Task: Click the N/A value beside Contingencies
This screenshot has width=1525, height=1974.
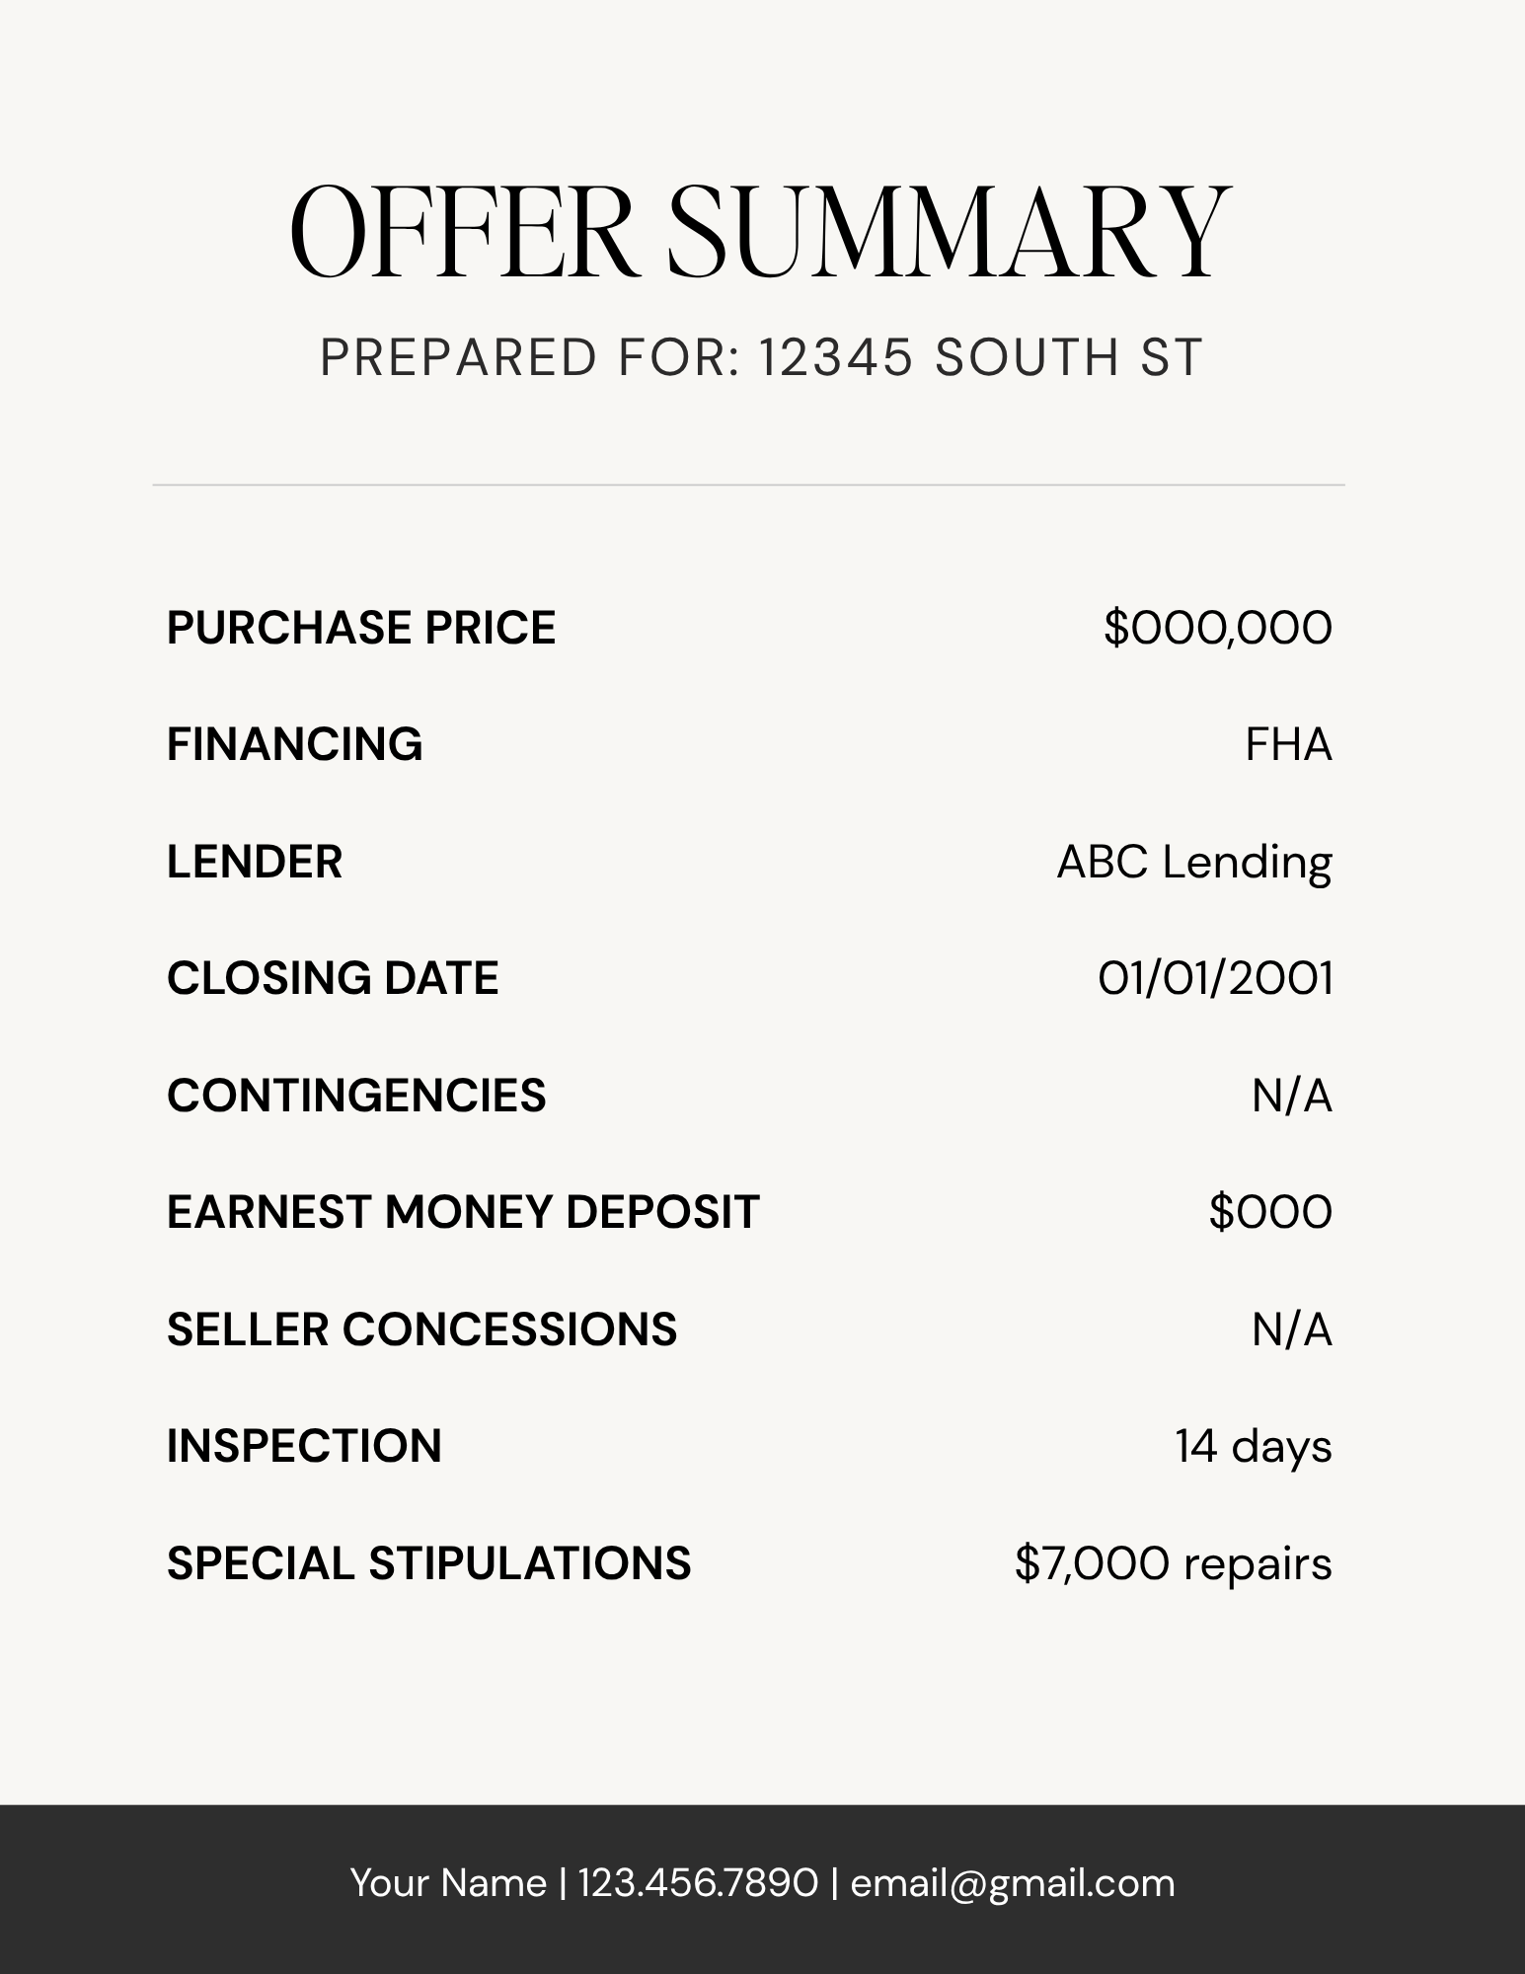Action: pos(1292,1096)
